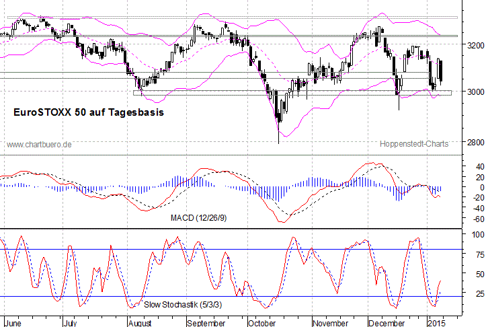
Task: Click the 3200 price axis value
Action: pyautogui.click(x=476, y=46)
